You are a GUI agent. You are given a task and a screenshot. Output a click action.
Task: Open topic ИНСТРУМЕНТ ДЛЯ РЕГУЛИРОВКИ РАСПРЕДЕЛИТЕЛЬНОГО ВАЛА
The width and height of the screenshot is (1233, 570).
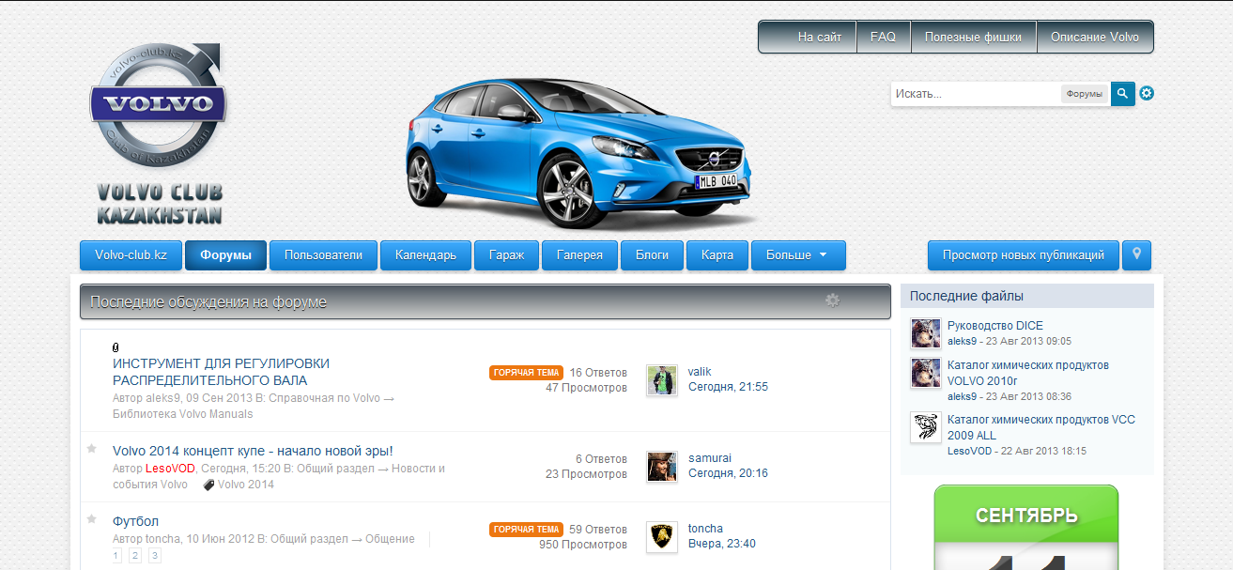tap(221, 372)
